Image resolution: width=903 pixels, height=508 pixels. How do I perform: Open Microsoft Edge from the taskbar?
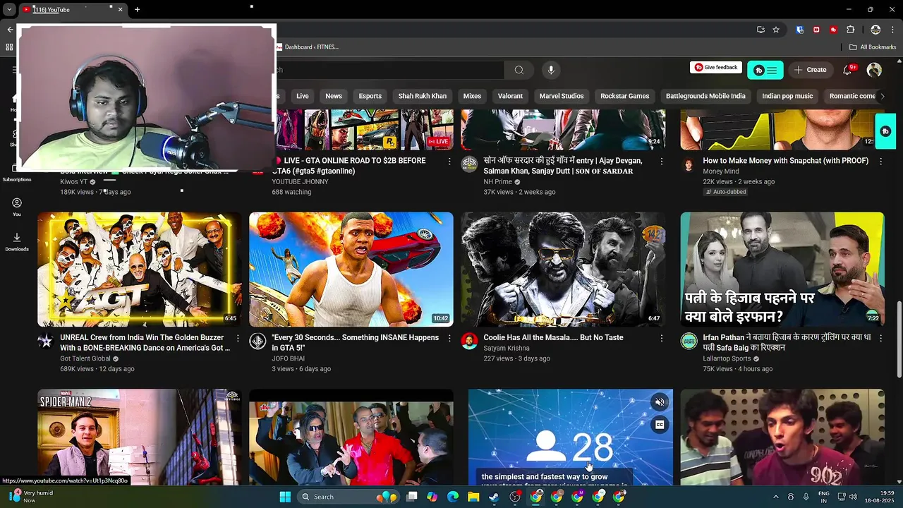[452, 497]
